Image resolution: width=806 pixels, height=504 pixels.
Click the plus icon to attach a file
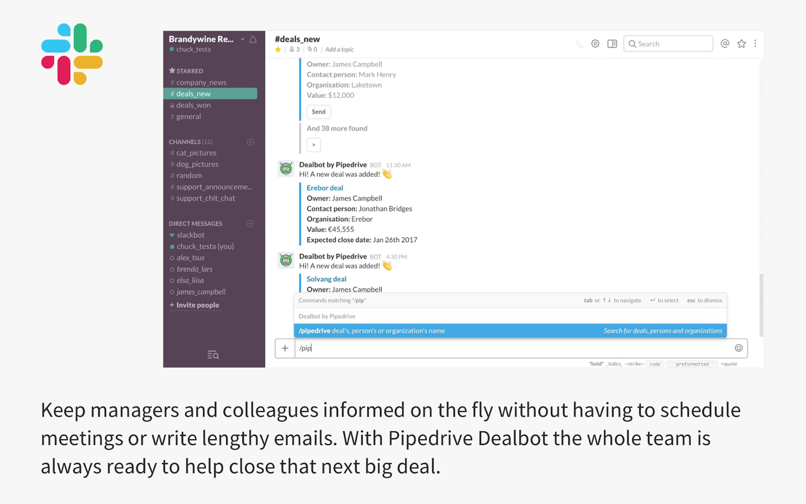coord(285,348)
